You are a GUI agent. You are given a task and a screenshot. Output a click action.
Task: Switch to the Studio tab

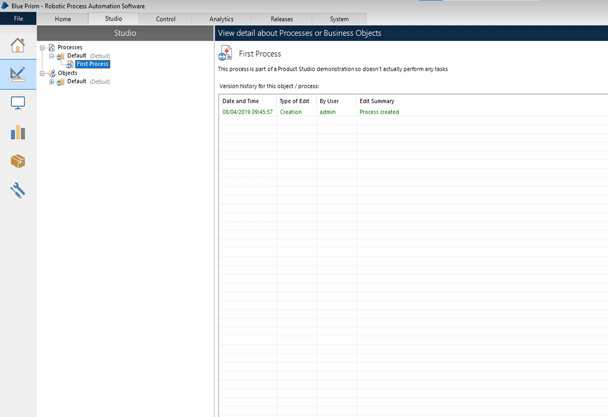click(x=114, y=18)
